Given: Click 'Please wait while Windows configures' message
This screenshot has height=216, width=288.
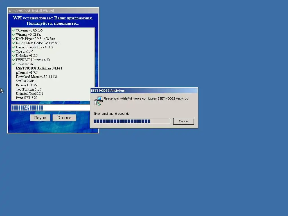Looking at the screenshot, I should tap(146, 98).
